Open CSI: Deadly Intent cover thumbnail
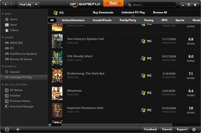Screen dimensions: 201x133 tap(57, 58)
